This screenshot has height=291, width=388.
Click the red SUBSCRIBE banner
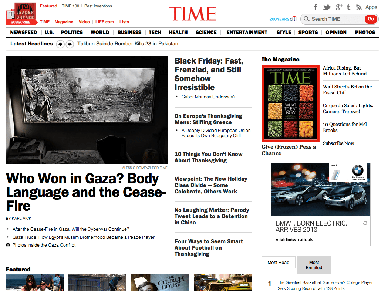pyautogui.click(x=21, y=22)
